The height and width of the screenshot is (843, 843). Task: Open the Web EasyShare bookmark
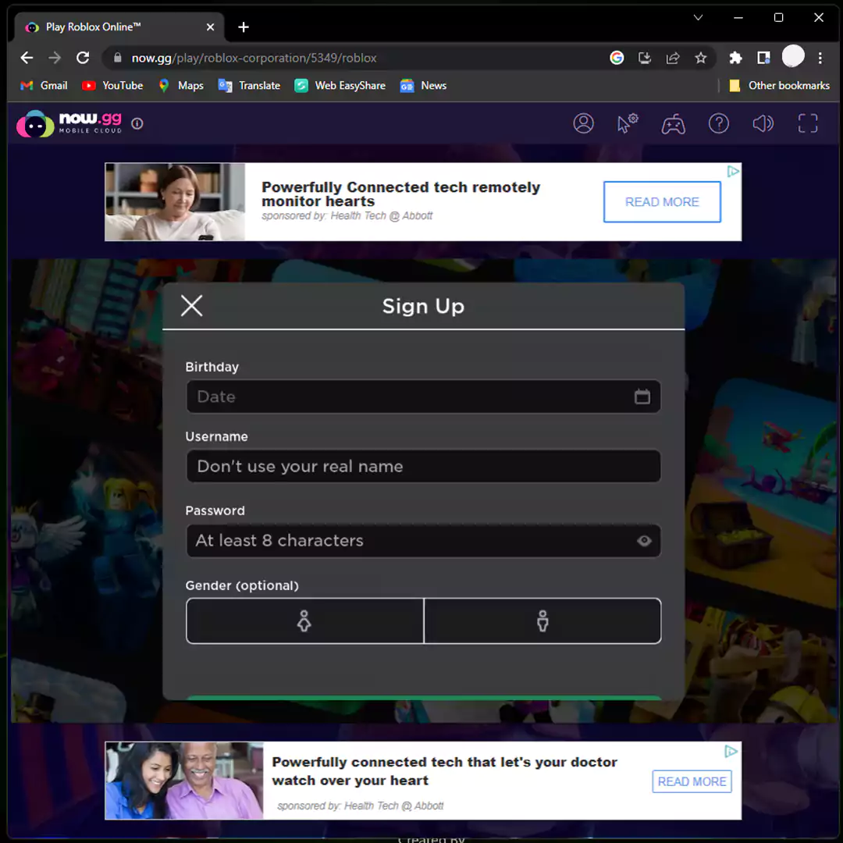coord(340,86)
